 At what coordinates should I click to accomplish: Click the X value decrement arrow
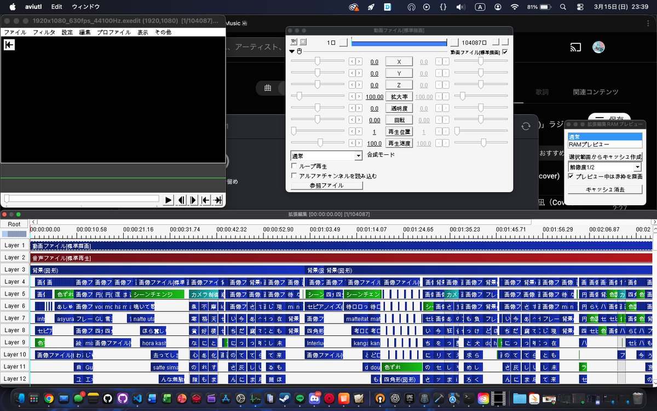pos(352,61)
